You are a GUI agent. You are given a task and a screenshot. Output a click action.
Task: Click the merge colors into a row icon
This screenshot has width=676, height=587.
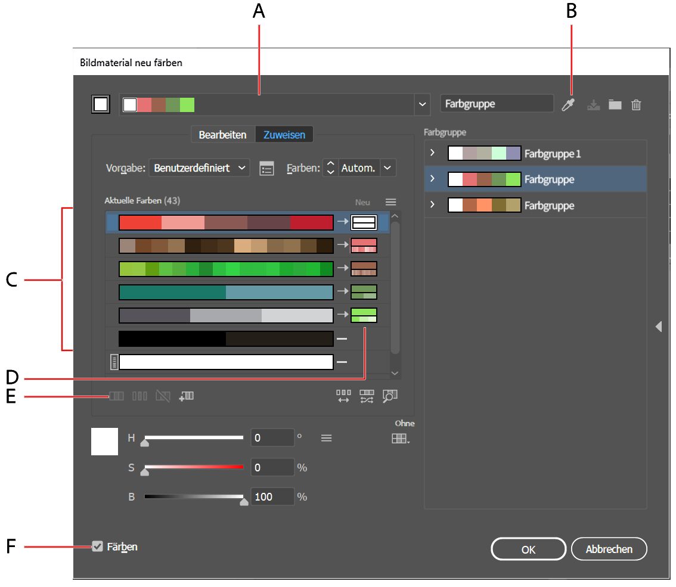coord(116,396)
